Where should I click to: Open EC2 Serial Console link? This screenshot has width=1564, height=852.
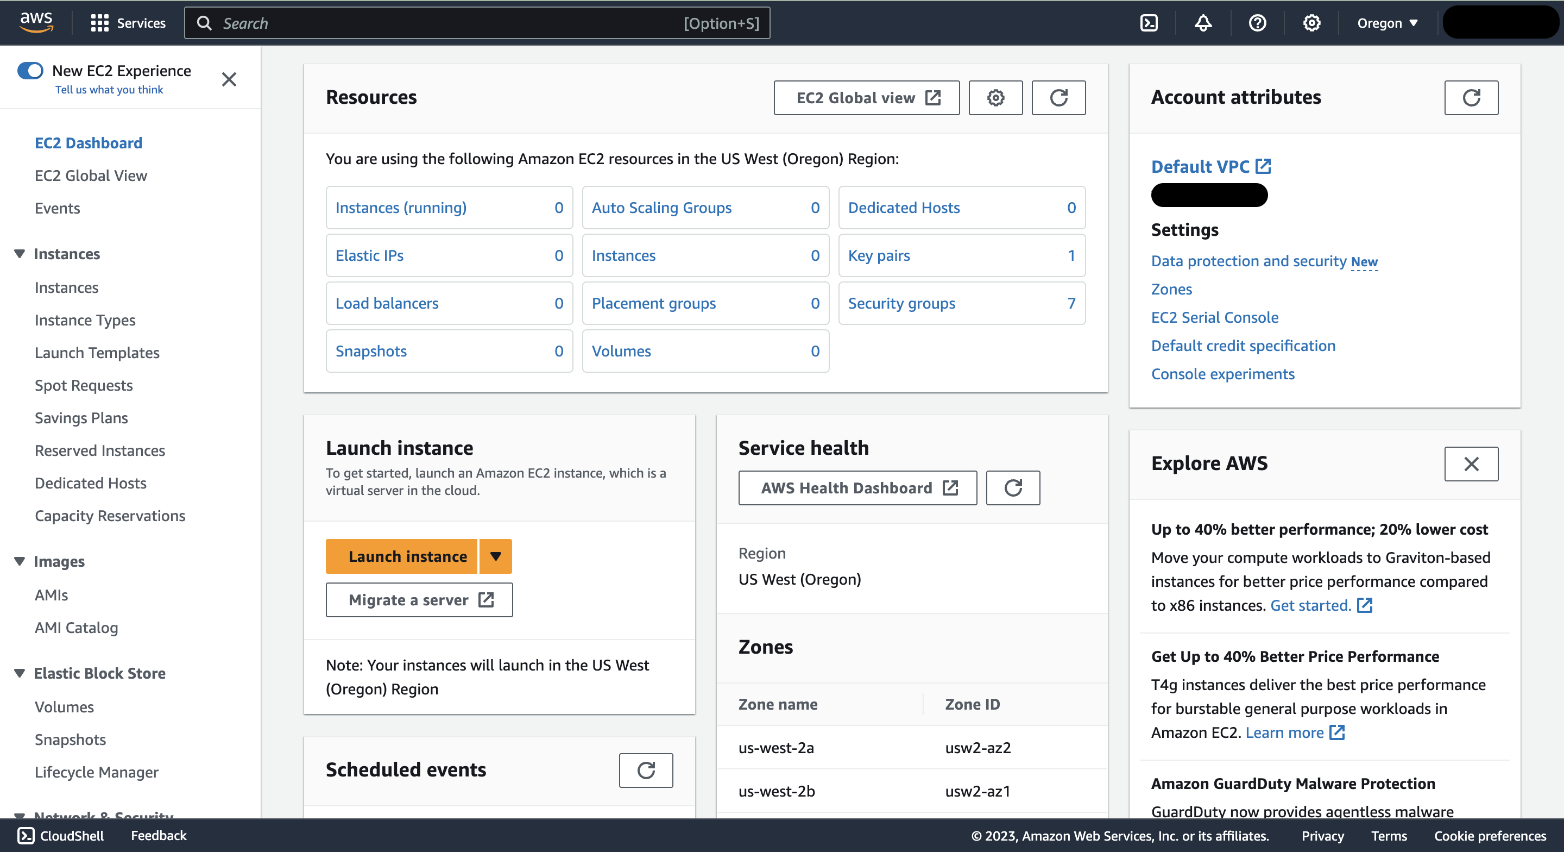point(1215,318)
